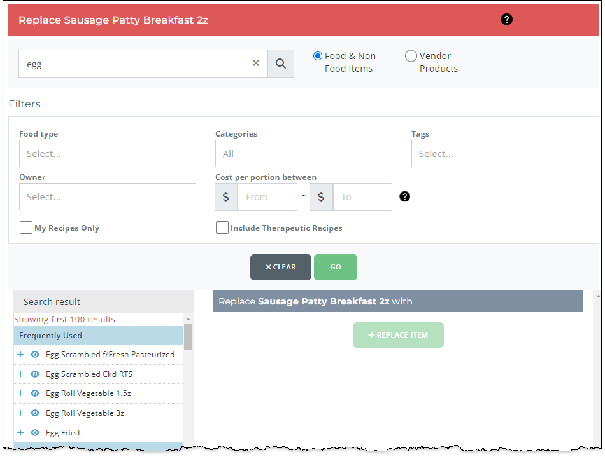Click the dollar sign on the From cost field

226,197
